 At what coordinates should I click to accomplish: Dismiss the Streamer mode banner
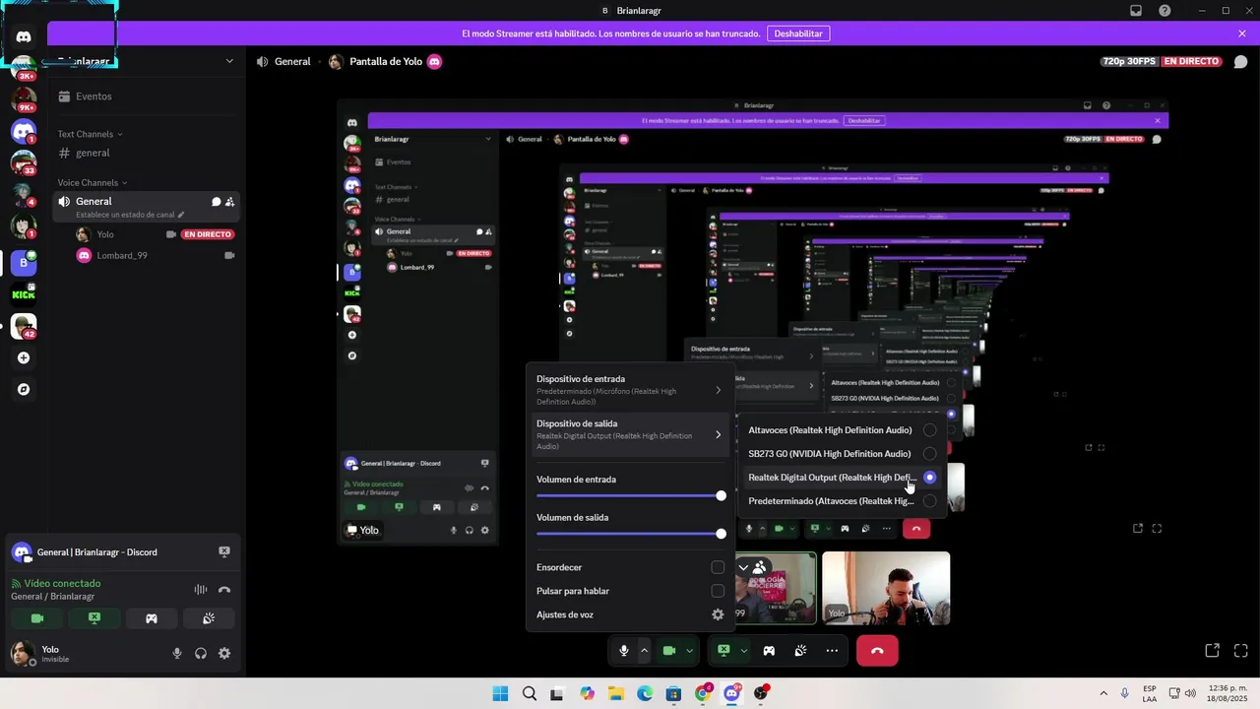pos(1242,33)
